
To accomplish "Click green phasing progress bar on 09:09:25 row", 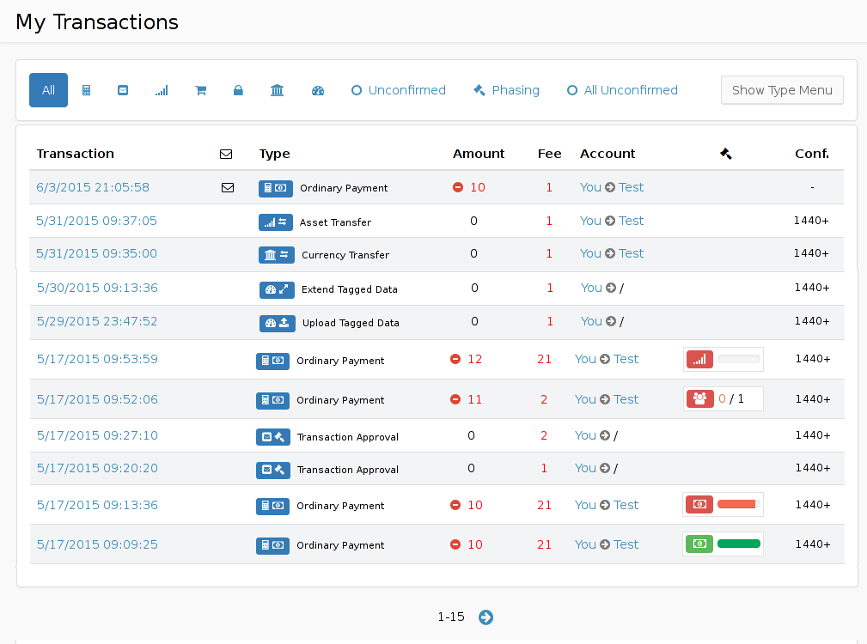I will 738,544.
